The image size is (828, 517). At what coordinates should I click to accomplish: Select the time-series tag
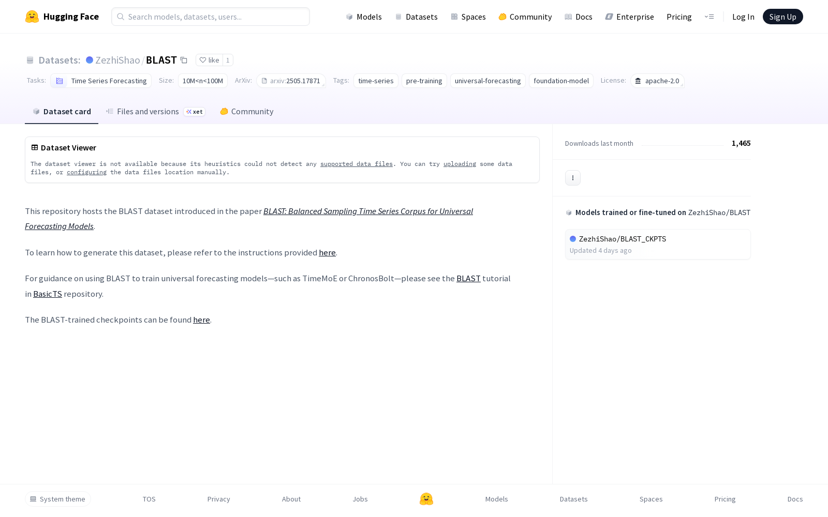pyautogui.click(x=376, y=81)
